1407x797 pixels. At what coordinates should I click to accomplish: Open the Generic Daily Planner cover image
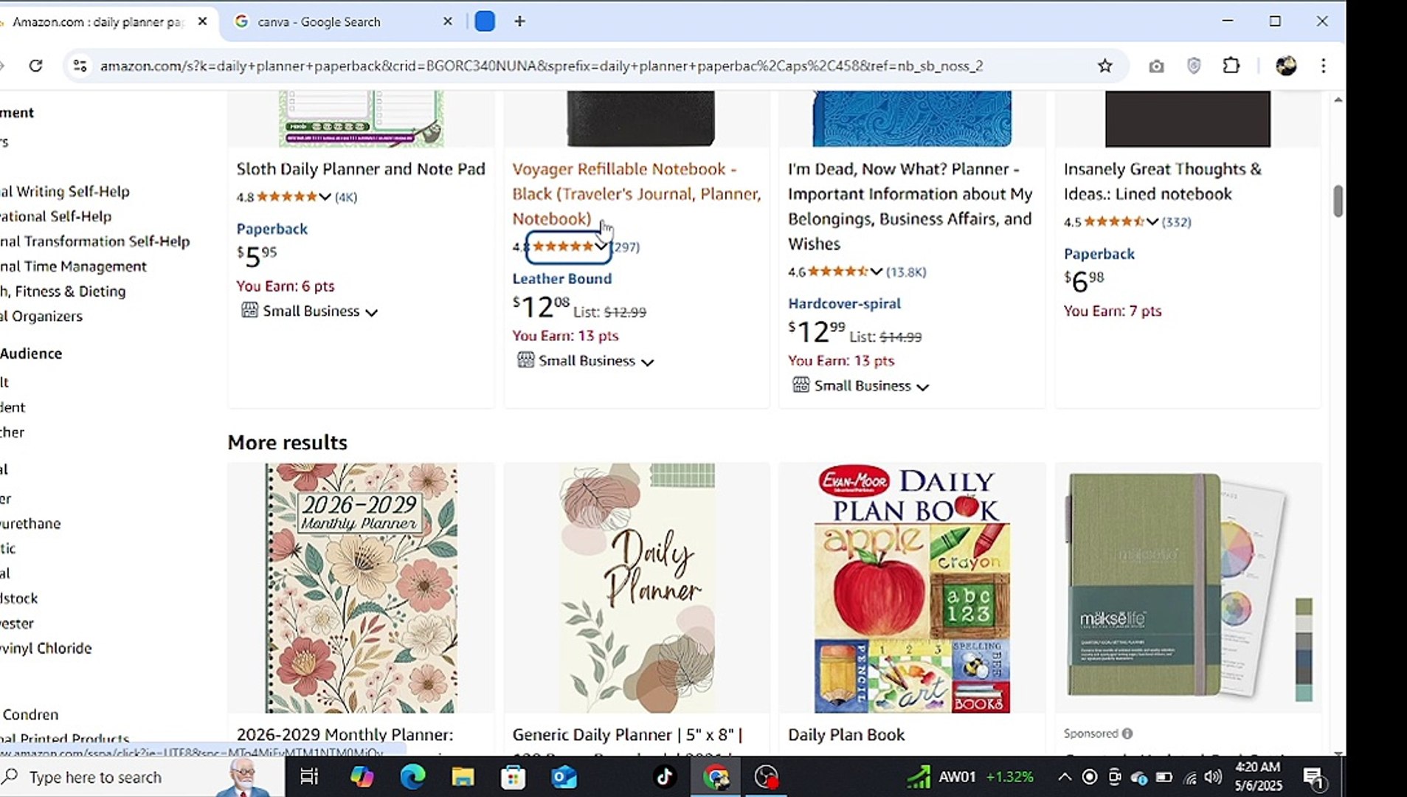click(x=636, y=588)
